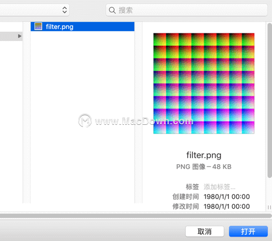272x241 pixels.
Task: Click the PNG 图像－48 KB info text
Action: click(204, 167)
